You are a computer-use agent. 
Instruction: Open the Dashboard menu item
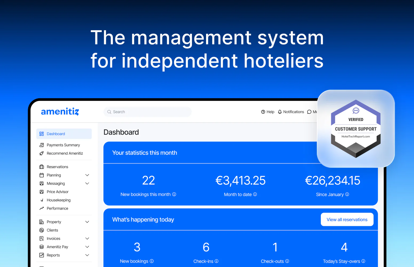(64, 134)
